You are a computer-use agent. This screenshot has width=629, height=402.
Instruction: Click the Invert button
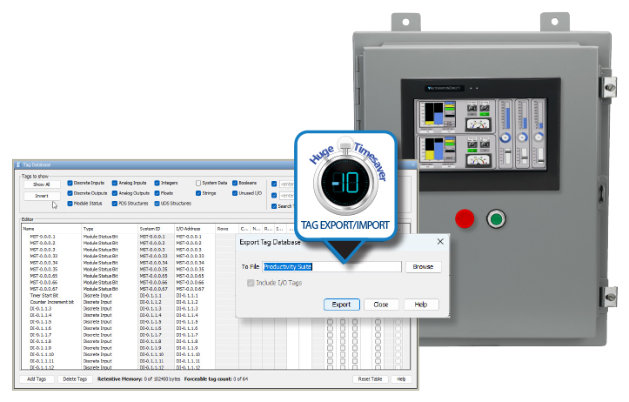tap(41, 196)
